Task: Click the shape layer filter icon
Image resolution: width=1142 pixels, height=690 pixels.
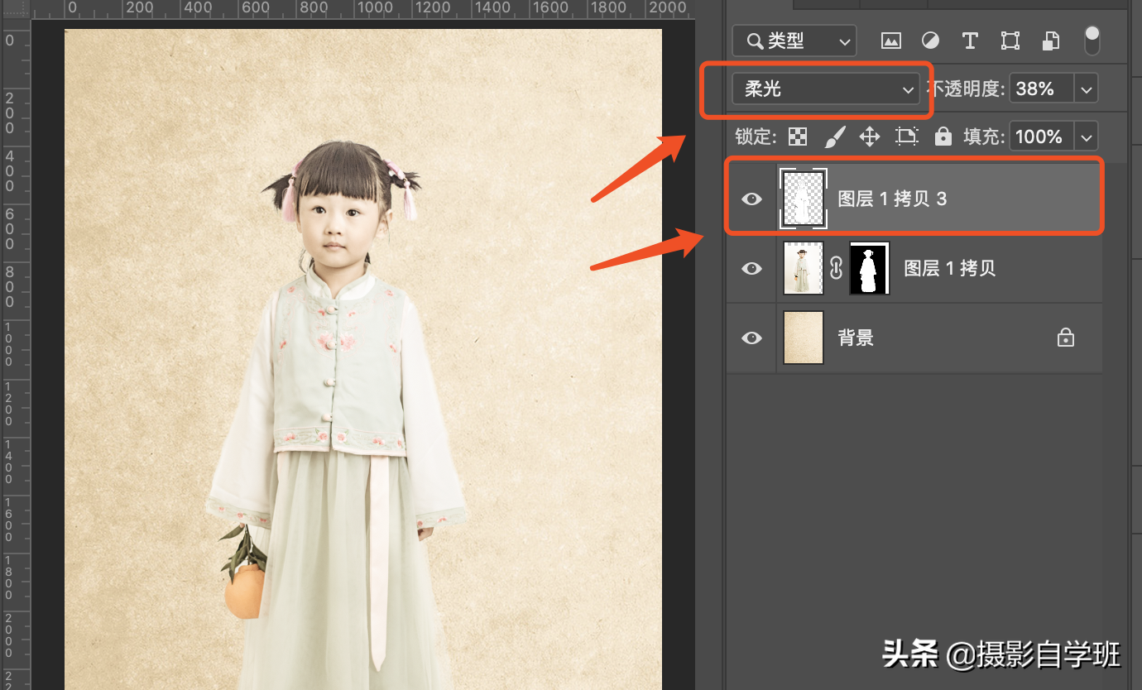Action: pos(1010,41)
